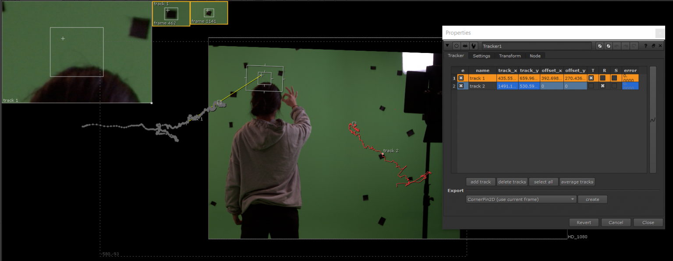The height and width of the screenshot is (261, 673).
Task: Open help via the question mark icon
Action: click(646, 45)
